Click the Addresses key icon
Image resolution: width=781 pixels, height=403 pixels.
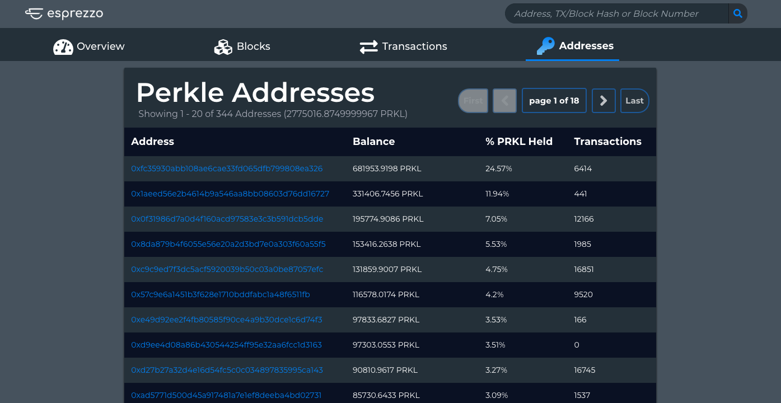[x=545, y=46]
